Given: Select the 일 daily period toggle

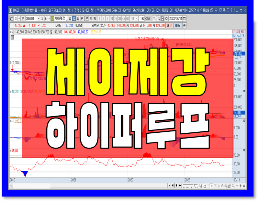Looking at the screenshot, I should click(x=70, y=18).
